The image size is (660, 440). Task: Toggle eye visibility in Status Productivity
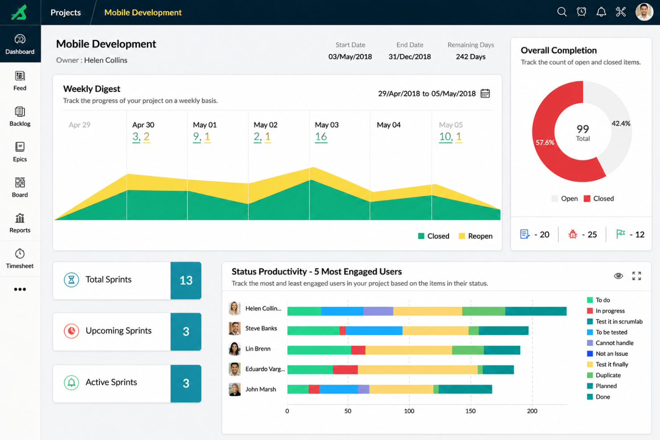click(x=618, y=276)
